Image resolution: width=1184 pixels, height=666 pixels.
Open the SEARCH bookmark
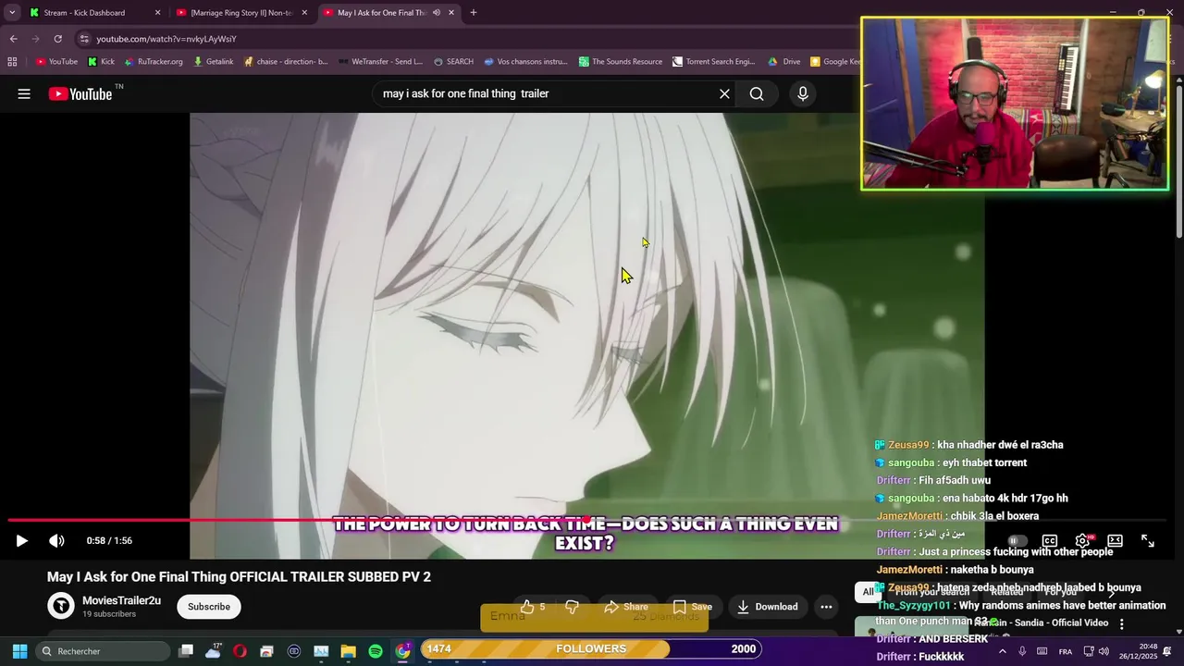tap(453, 62)
